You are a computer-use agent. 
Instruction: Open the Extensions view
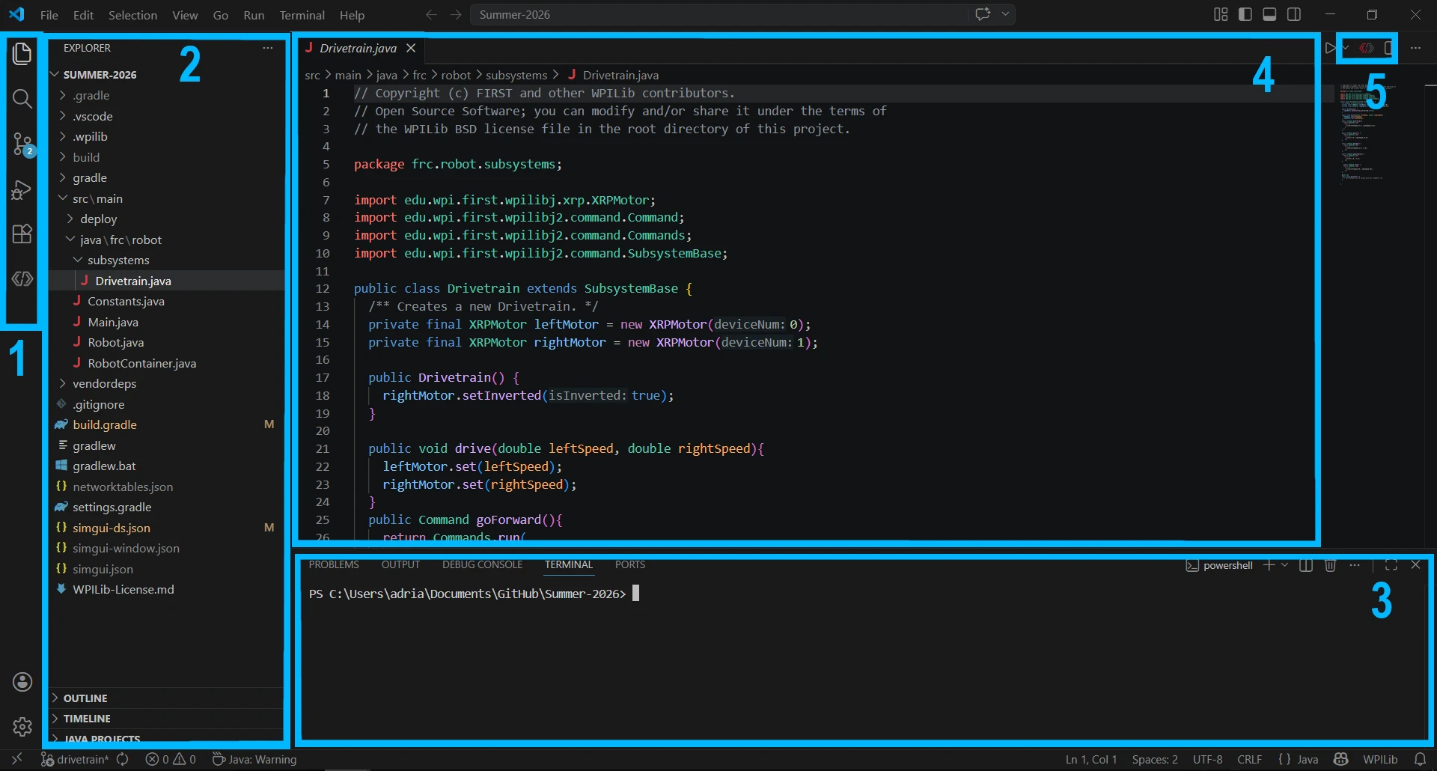22,234
